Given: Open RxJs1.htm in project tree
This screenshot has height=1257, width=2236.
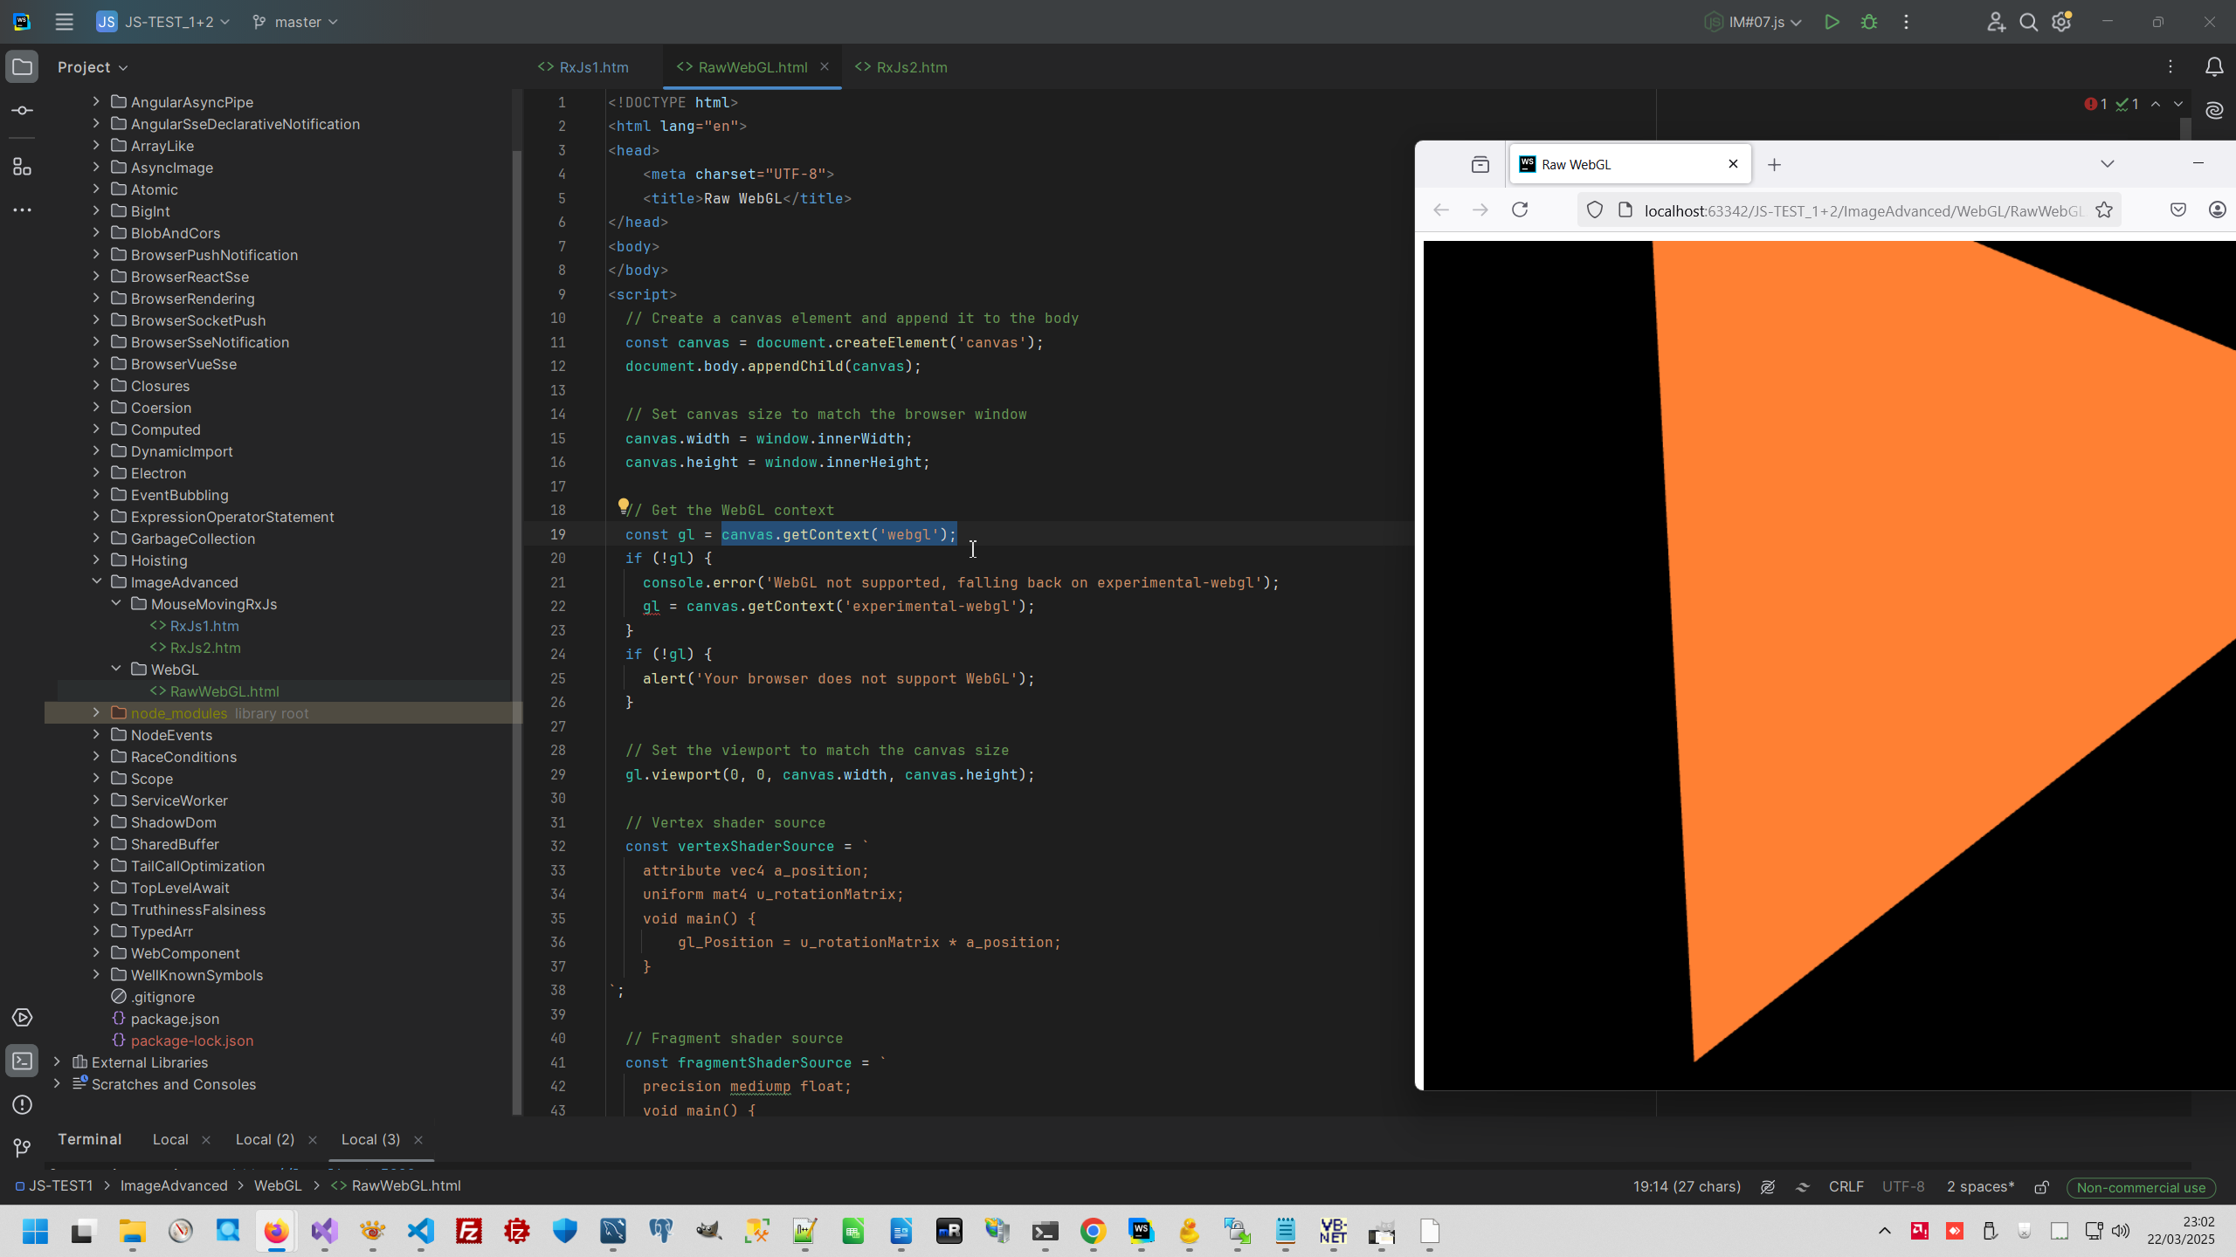Looking at the screenshot, I should tap(204, 626).
